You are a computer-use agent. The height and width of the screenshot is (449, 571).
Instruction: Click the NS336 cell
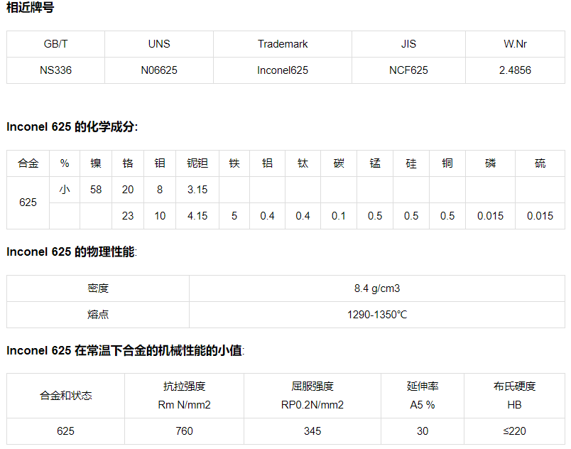(55, 70)
